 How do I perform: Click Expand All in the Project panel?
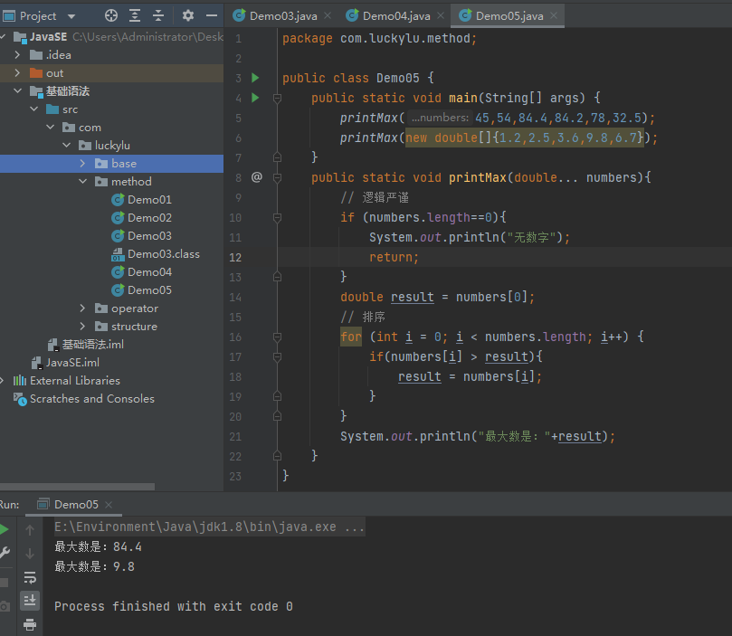pyautogui.click(x=135, y=15)
